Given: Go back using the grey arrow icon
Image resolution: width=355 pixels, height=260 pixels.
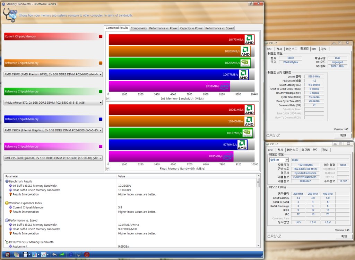Looking at the screenshot, I should (x=54, y=254).
